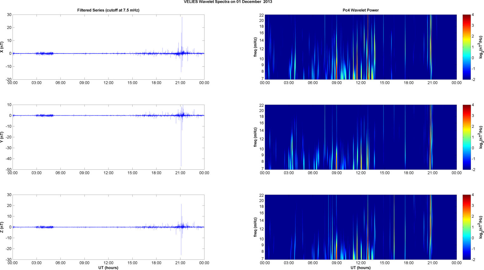Select the Filtered Series plot title
484x270 pixels.
click(x=108, y=10)
